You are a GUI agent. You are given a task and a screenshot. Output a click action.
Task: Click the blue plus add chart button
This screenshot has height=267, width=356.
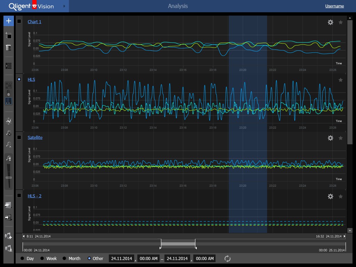[x=9, y=21]
